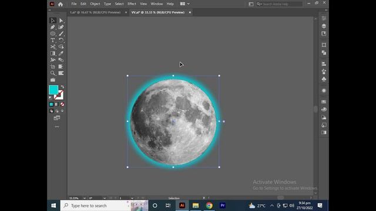Enable Draw Inside mode
The height and width of the screenshot is (211, 376).
coord(62,111)
